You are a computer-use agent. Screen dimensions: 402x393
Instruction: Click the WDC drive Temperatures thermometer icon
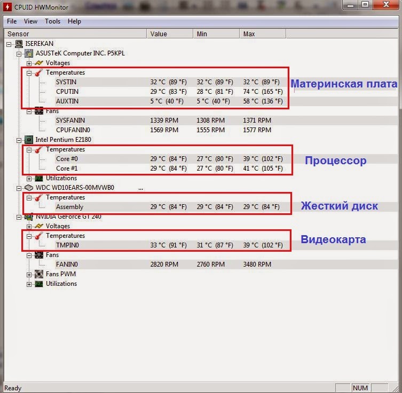[x=39, y=197]
